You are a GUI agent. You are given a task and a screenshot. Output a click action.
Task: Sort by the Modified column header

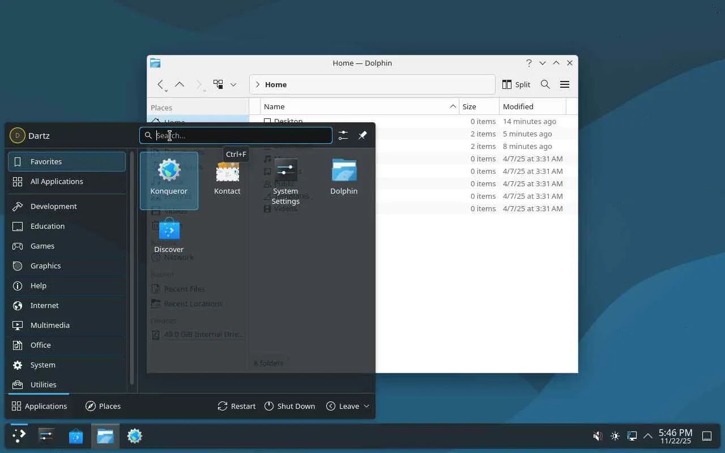coord(532,106)
